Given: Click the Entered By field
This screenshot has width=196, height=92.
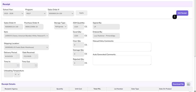Looking at the screenshot, I should click(x=106, y=36).
